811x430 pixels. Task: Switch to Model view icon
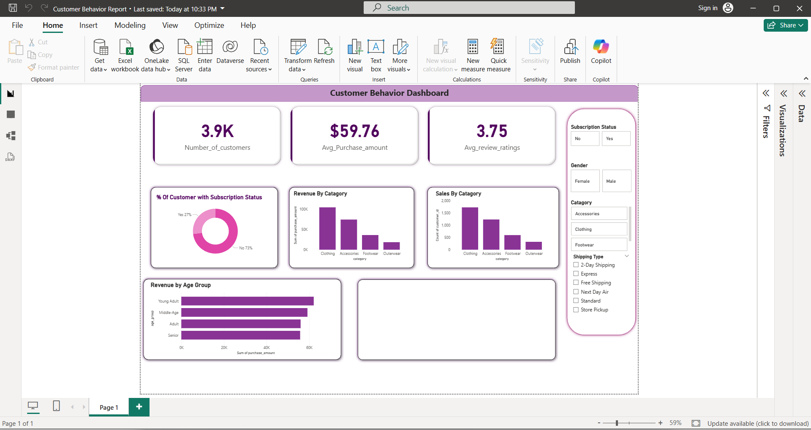point(11,135)
